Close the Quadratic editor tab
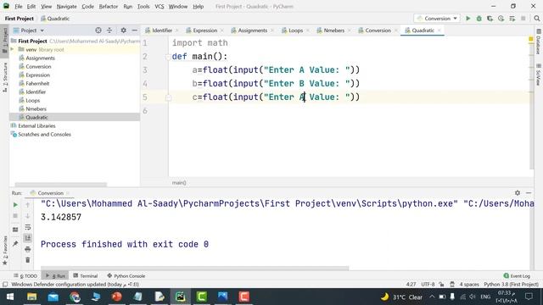The width and height of the screenshot is (543, 305). pos(439,30)
